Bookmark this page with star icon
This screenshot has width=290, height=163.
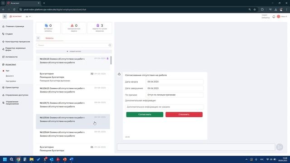(255, 10)
